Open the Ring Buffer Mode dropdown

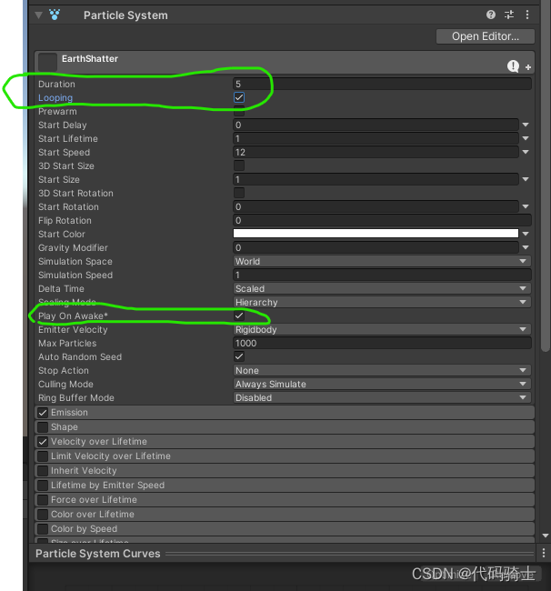coord(382,397)
